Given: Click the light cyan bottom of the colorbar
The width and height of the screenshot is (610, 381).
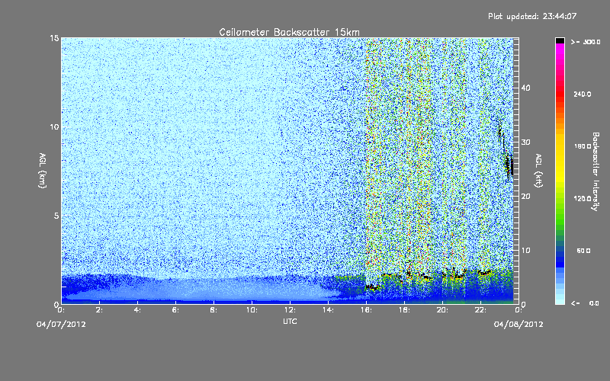Looking at the screenshot, I should [560, 297].
